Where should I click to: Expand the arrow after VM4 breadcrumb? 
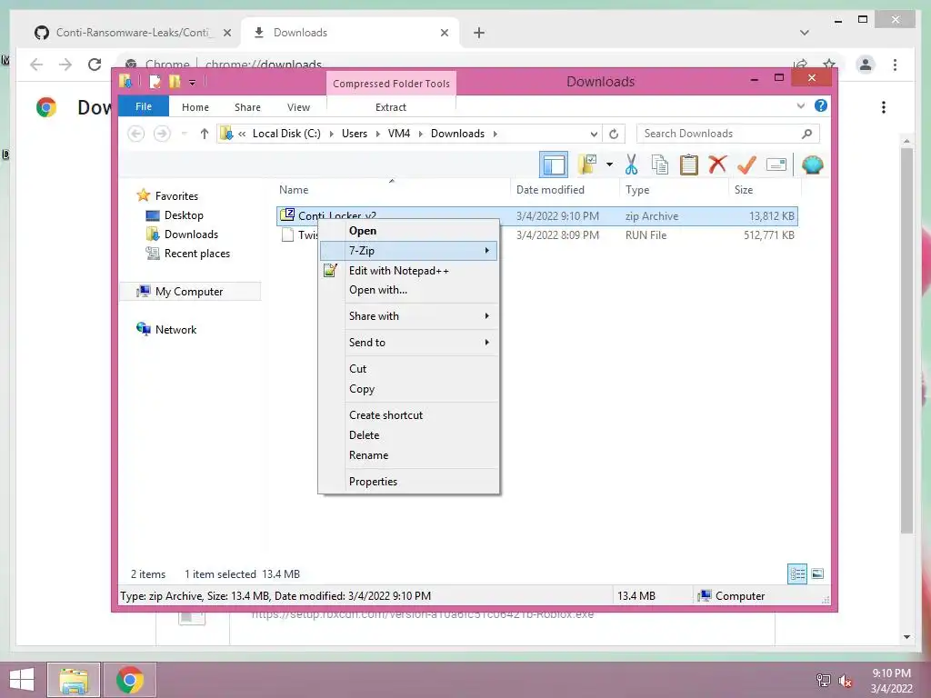coord(420,135)
